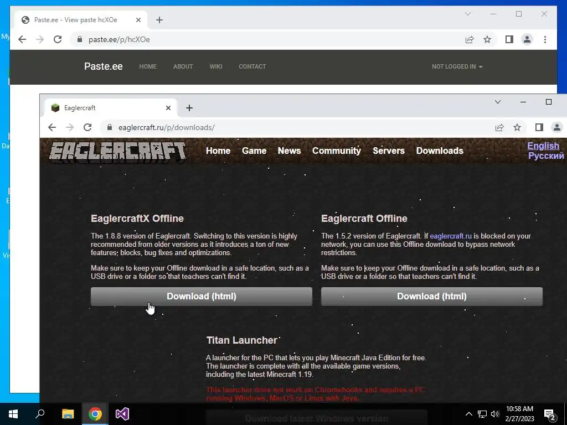Viewport: 567px width, 425px height.
Task: Open a new tab in the Eaglercraft window
Action: 189,108
